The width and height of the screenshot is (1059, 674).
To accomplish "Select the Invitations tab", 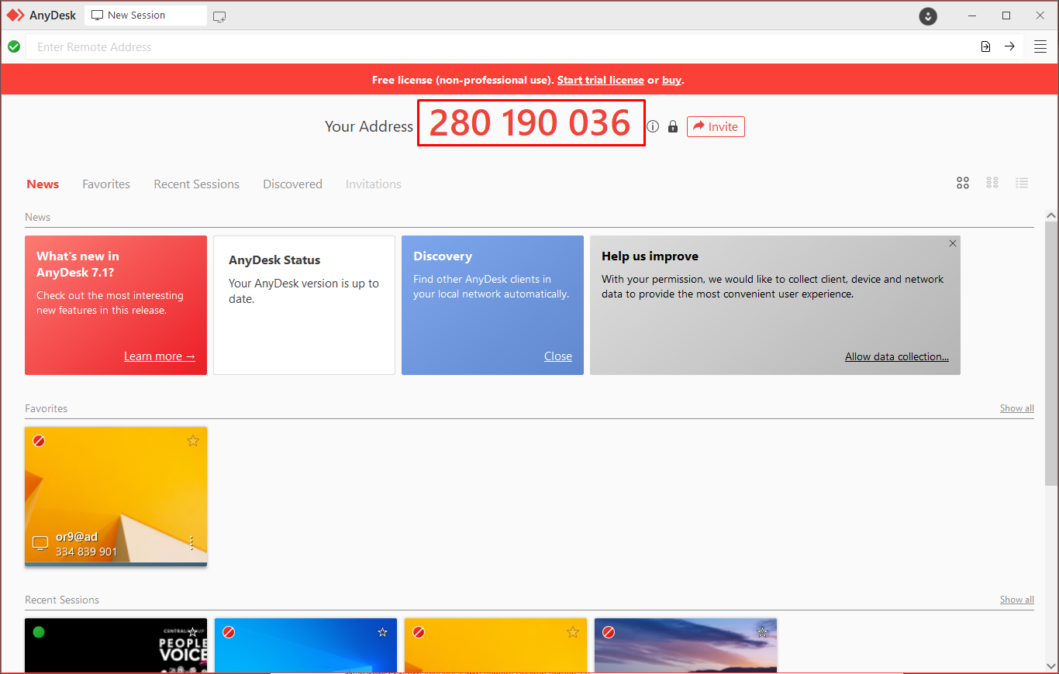I will [374, 184].
